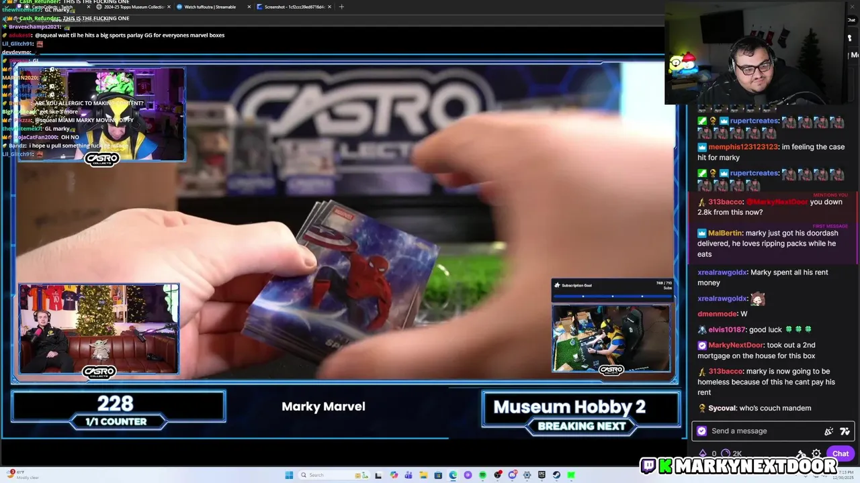Click the Museum Hobby 2 breaking next label
Screen dimensions: 860x483
[581, 412]
